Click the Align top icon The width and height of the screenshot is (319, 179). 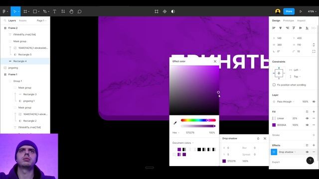294,28
